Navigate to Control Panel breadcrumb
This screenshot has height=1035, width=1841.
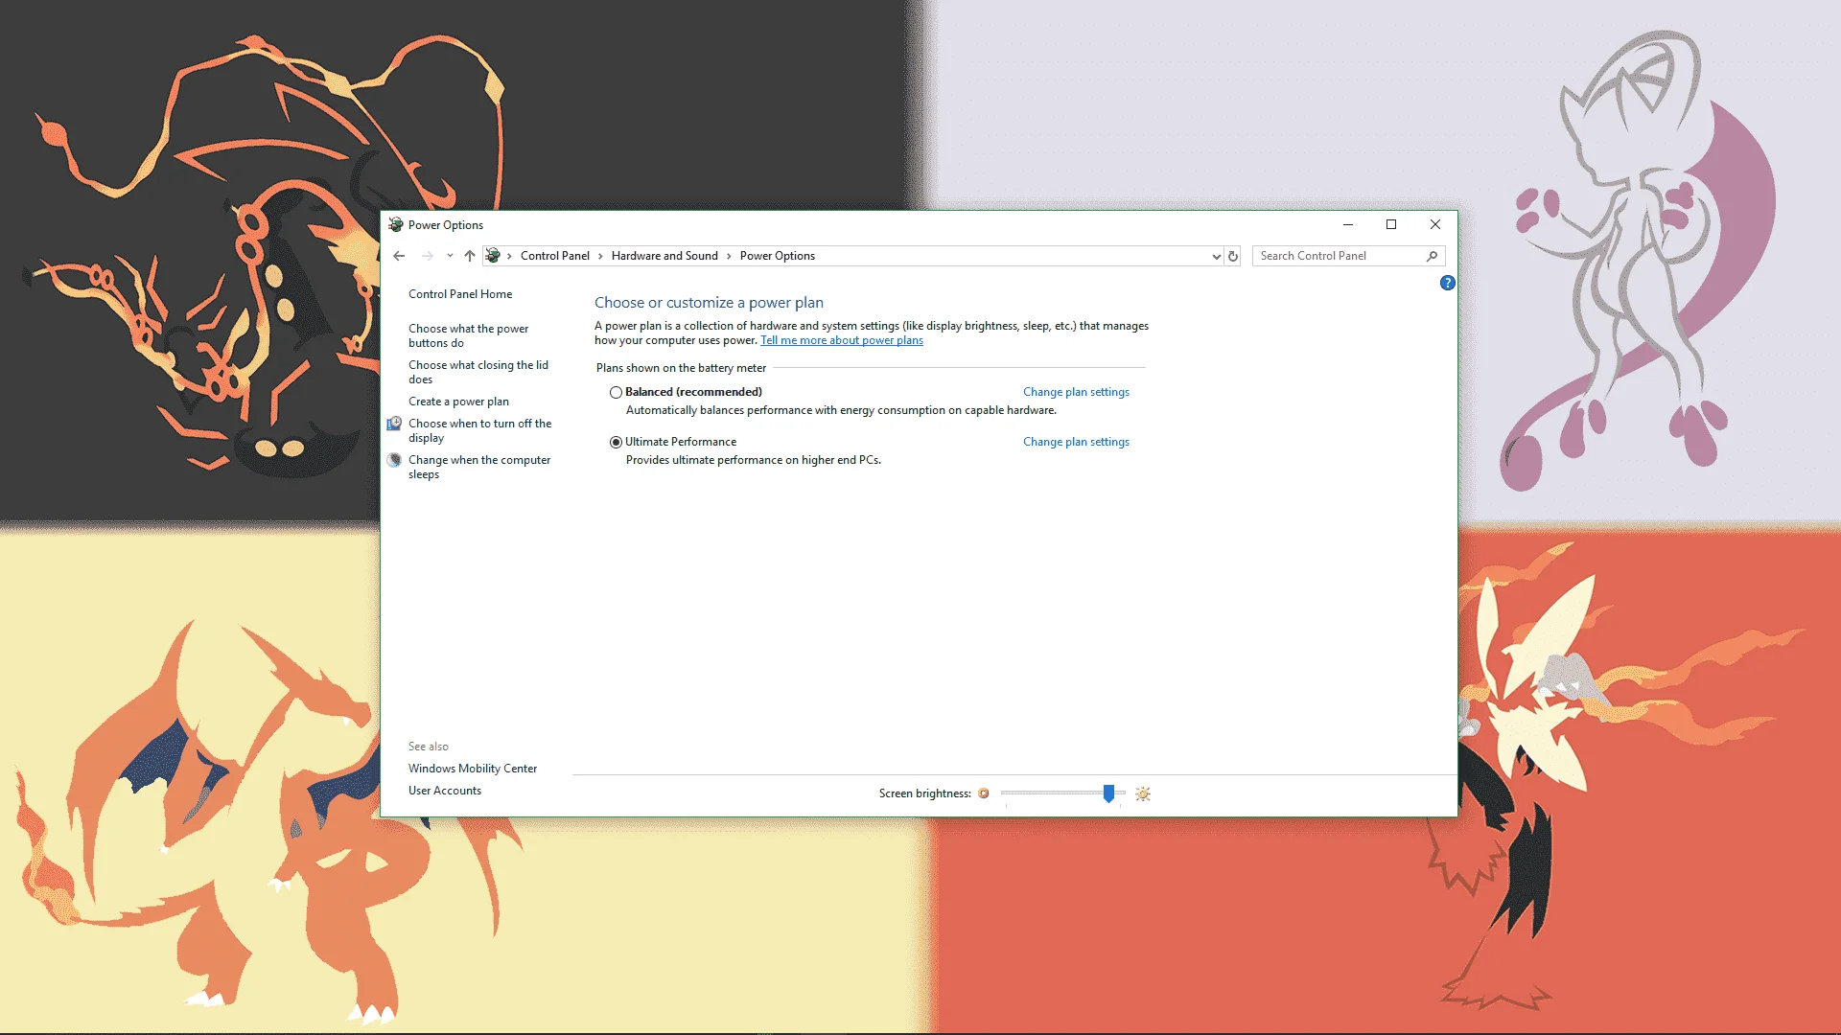tap(555, 256)
